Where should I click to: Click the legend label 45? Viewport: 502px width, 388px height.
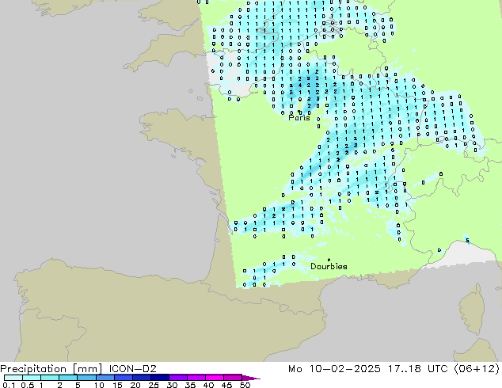(x=226, y=385)
